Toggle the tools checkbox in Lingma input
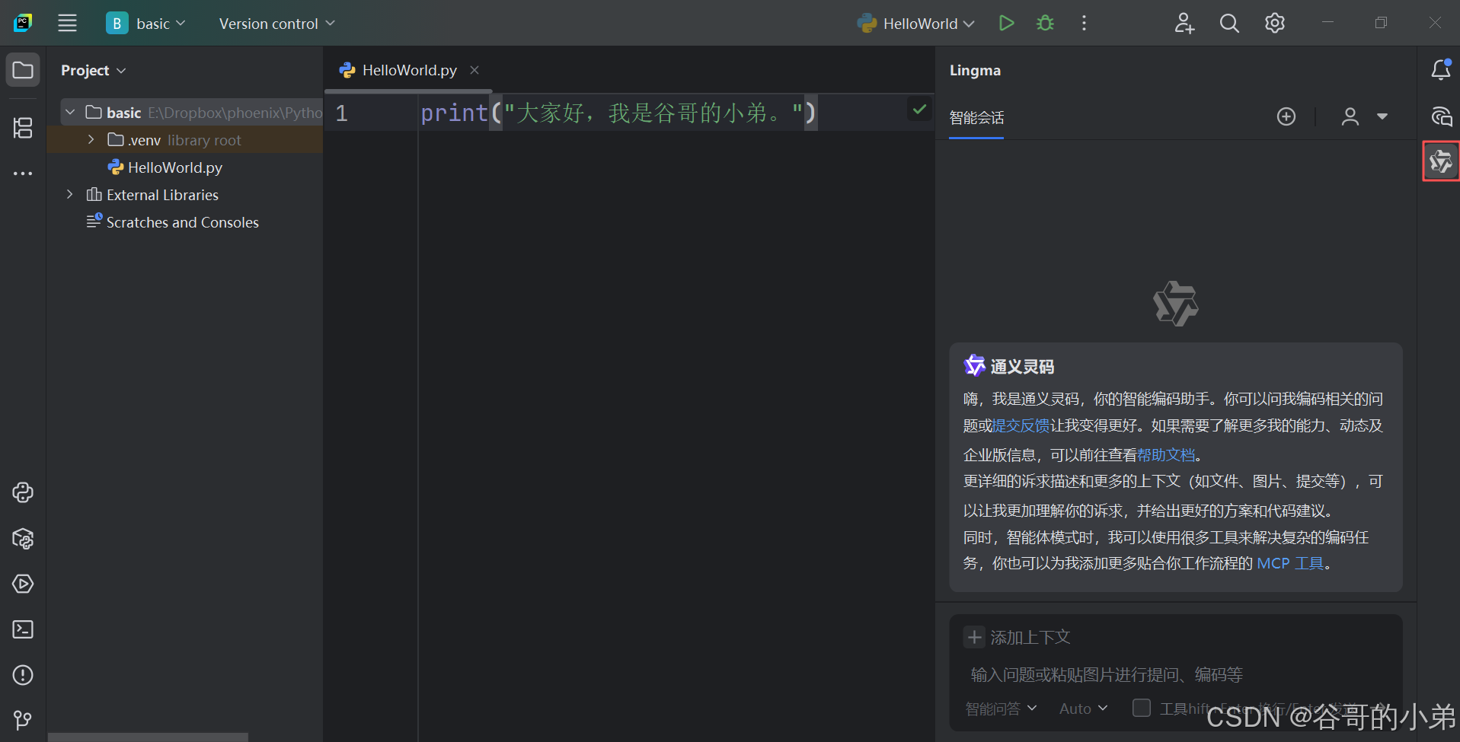The height and width of the screenshot is (742, 1460). tap(1141, 708)
